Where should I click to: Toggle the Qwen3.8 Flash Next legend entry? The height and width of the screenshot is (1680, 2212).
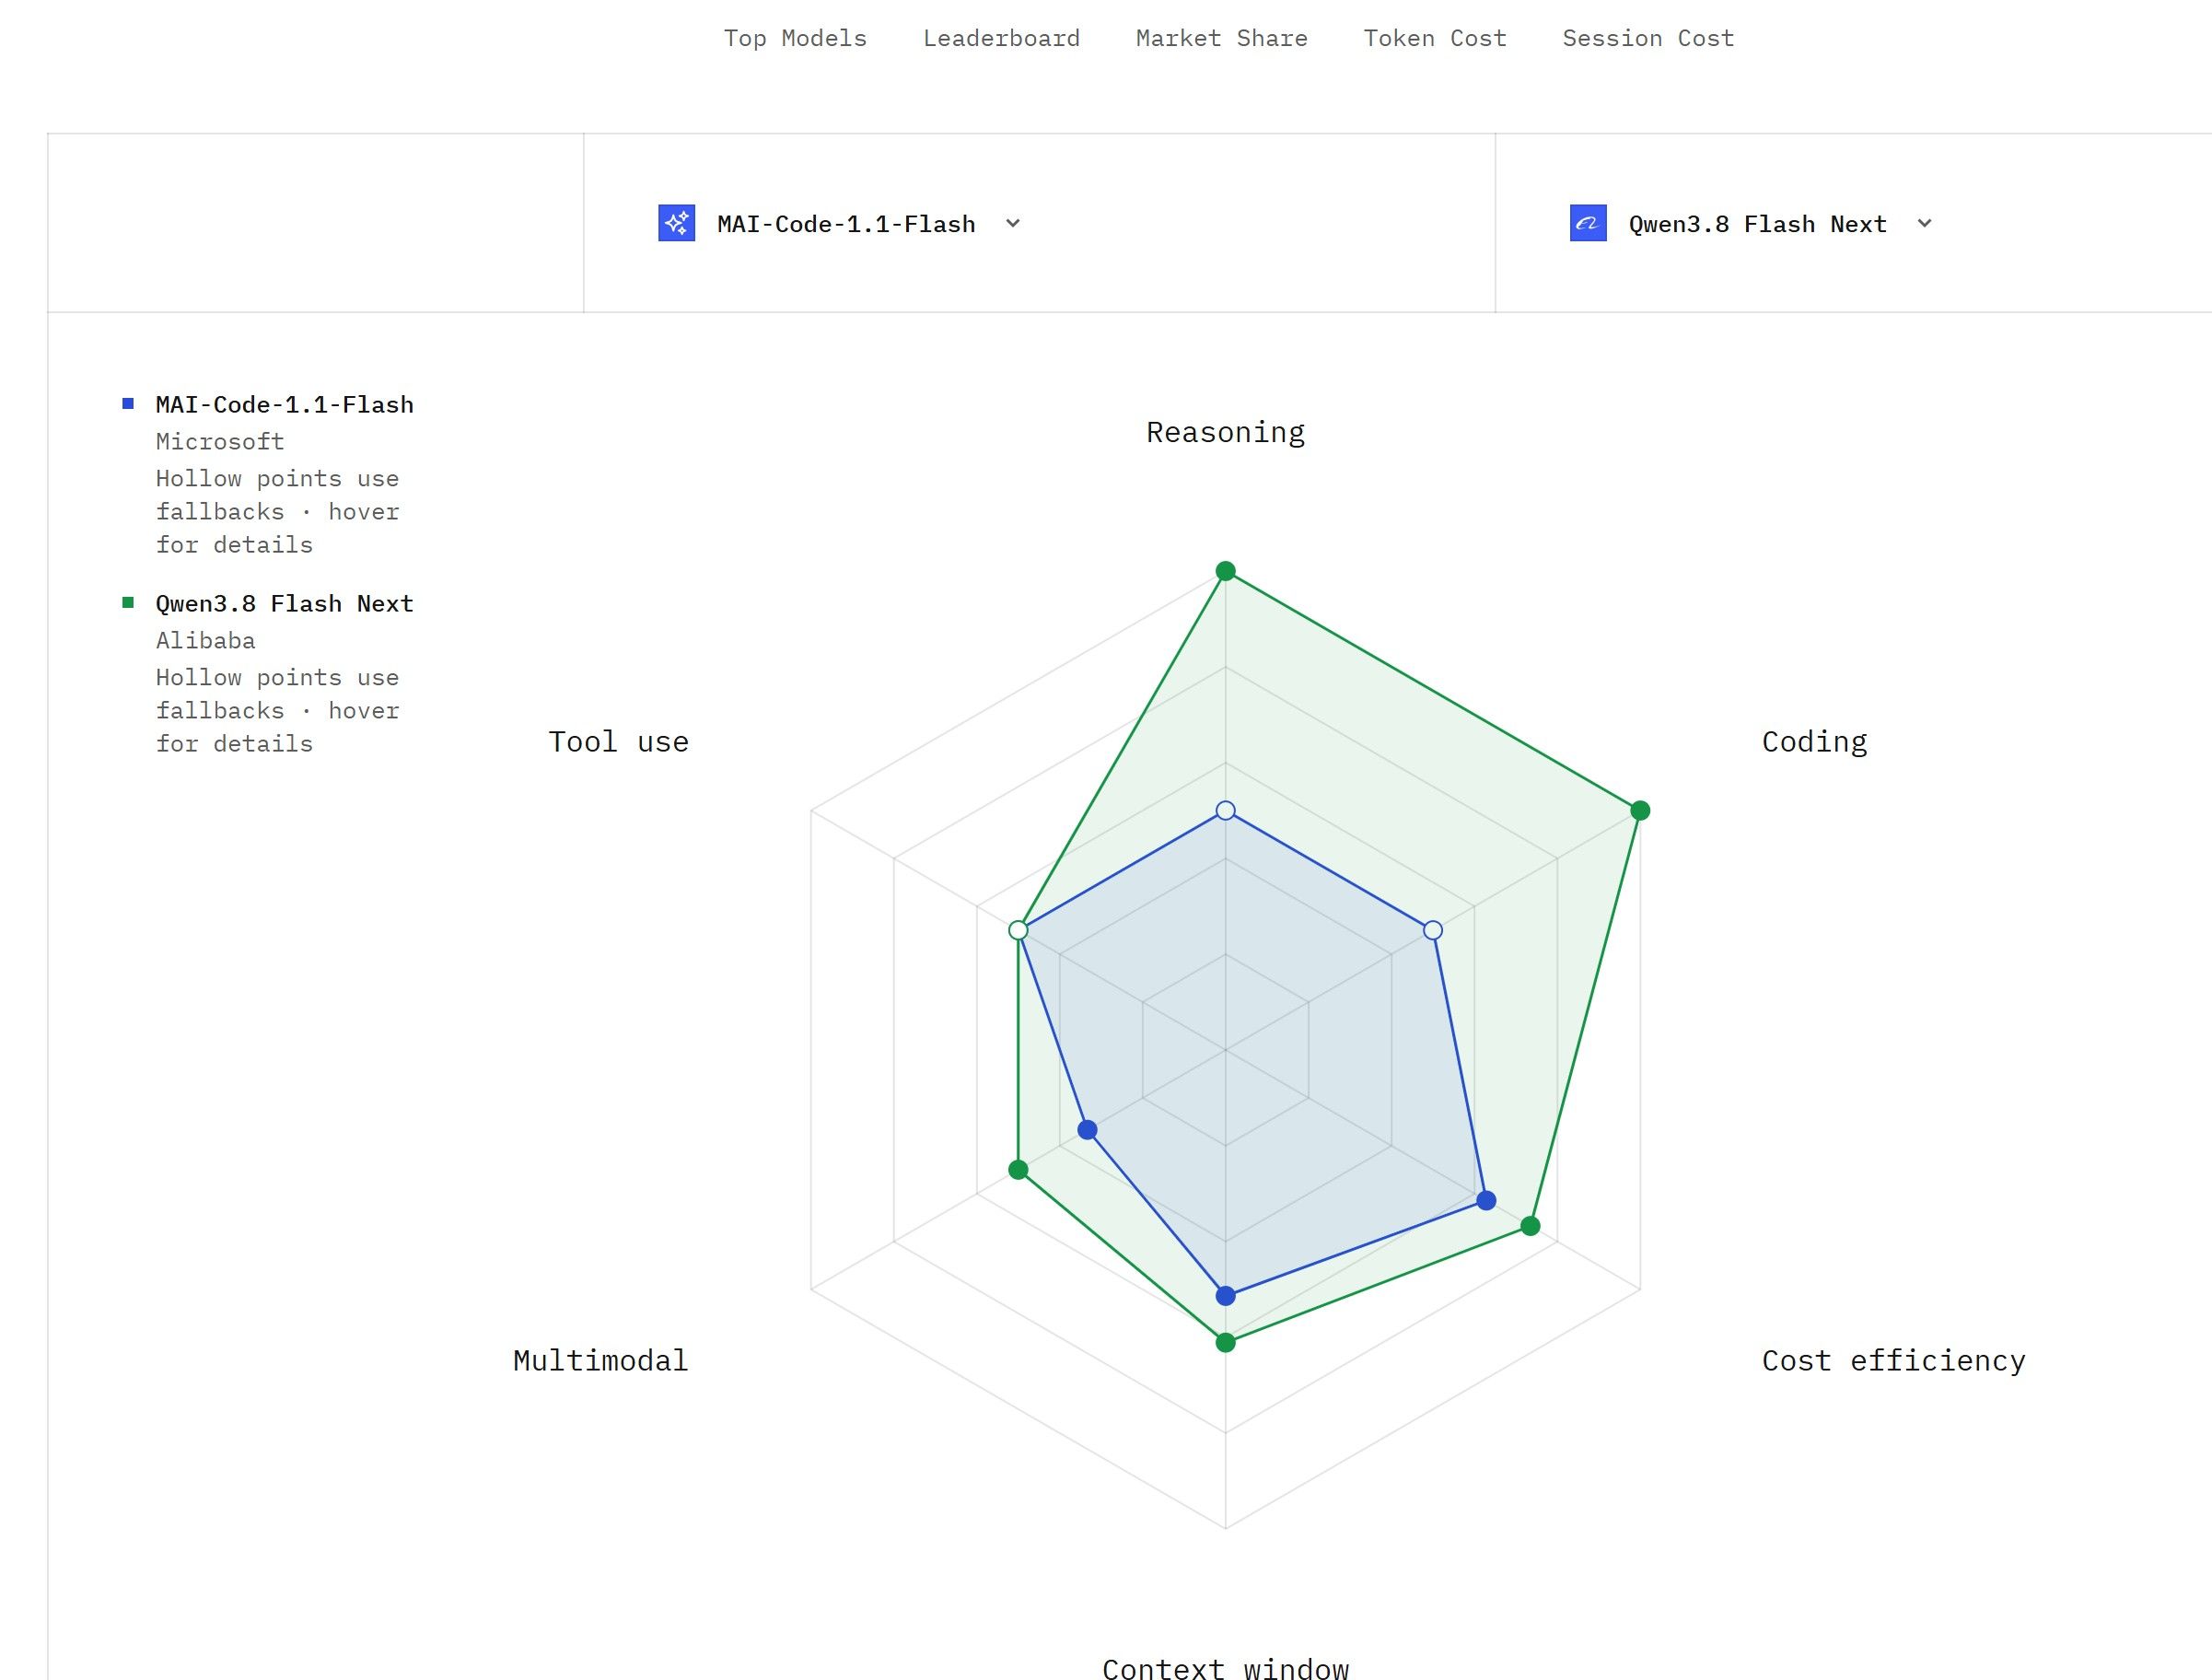coord(284,604)
